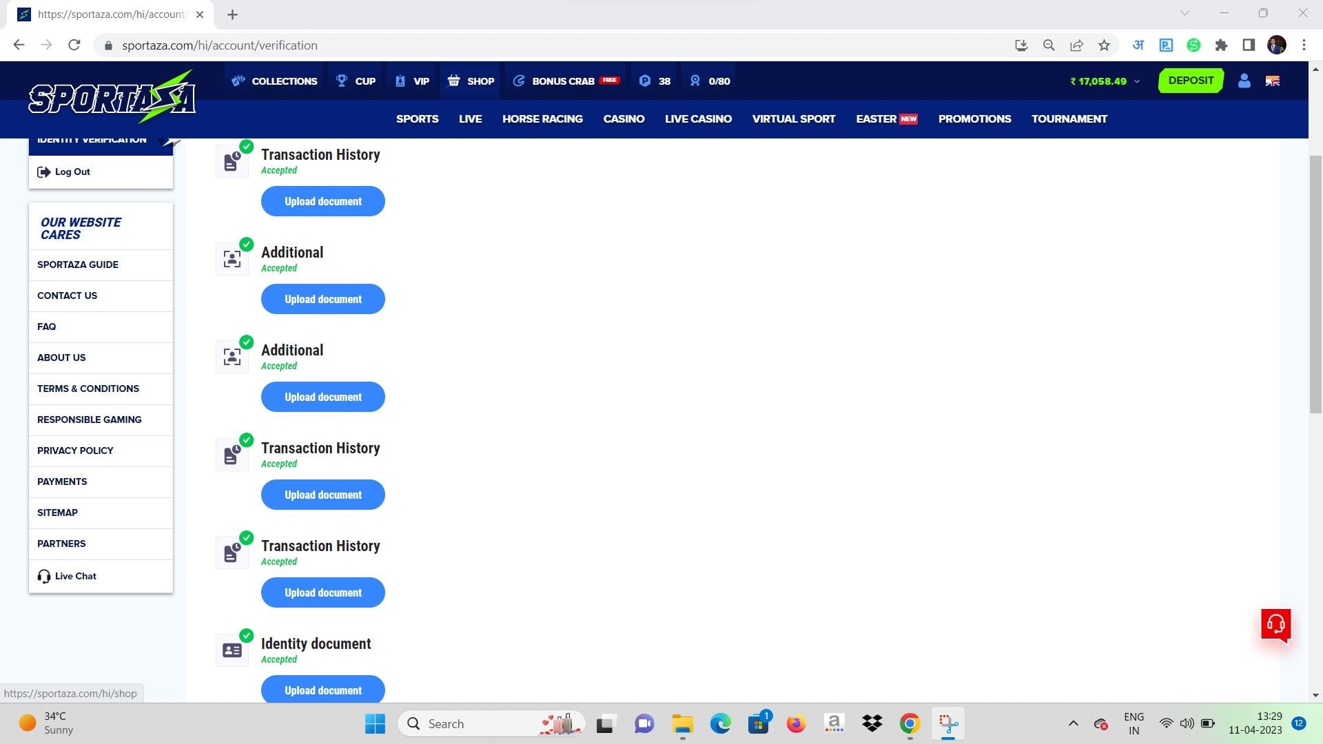Click the Chrome profile avatar

point(1276,45)
